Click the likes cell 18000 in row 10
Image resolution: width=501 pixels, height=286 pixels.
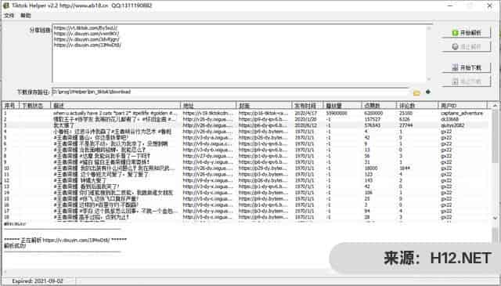click(x=371, y=168)
